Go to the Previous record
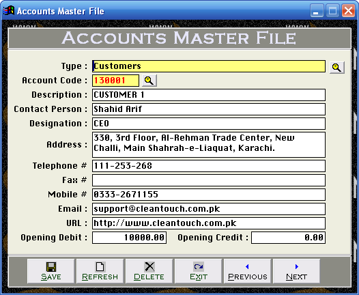This screenshot has height=295, width=359. (x=248, y=271)
